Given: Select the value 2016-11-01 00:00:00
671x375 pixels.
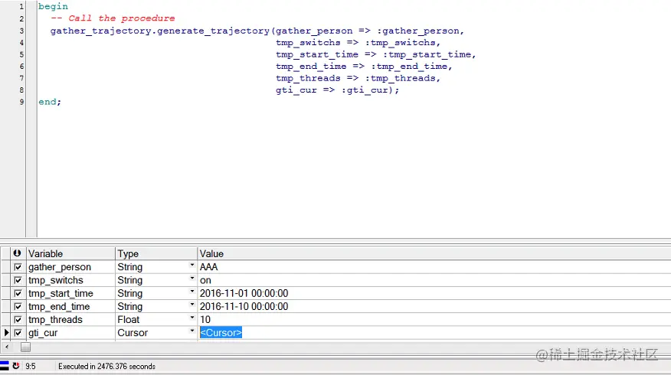Looking at the screenshot, I should (244, 293).
